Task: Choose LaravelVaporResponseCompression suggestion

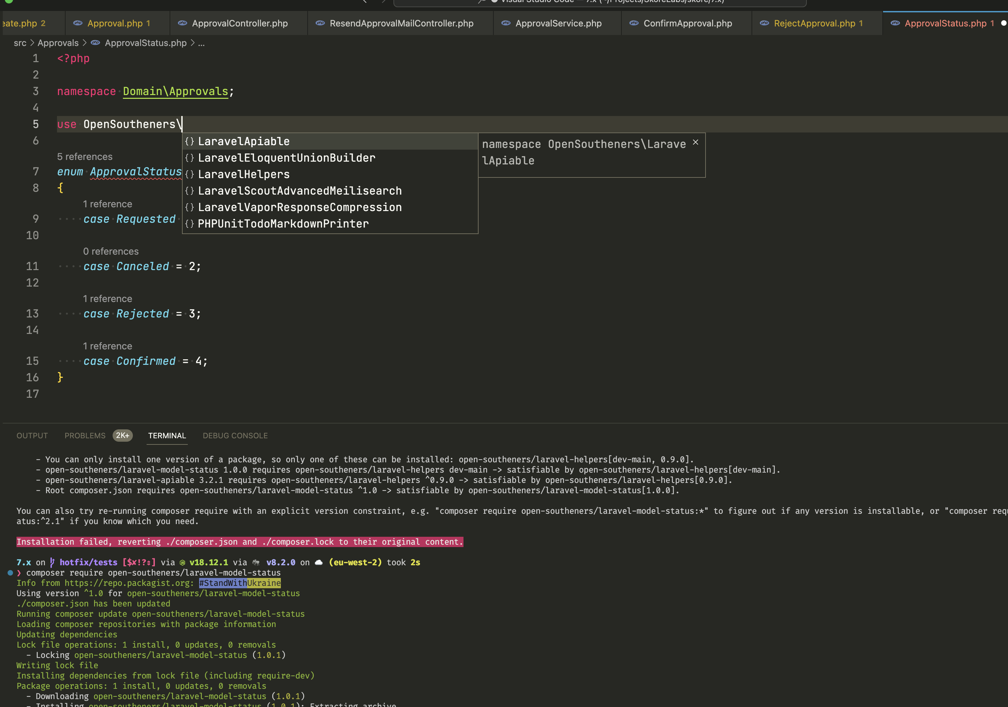Action: (299, 207)
